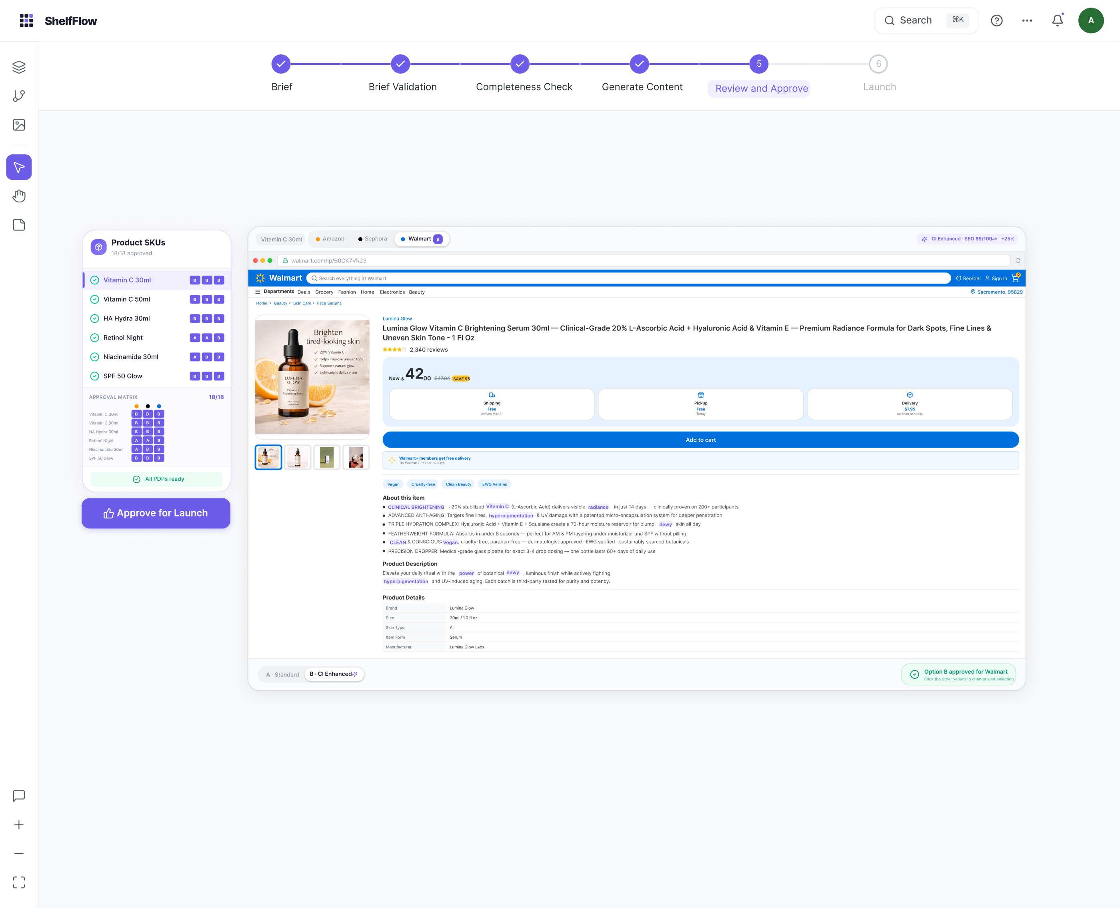
Task: Click the notifications bell icon
Action: tap(1057, 20)
